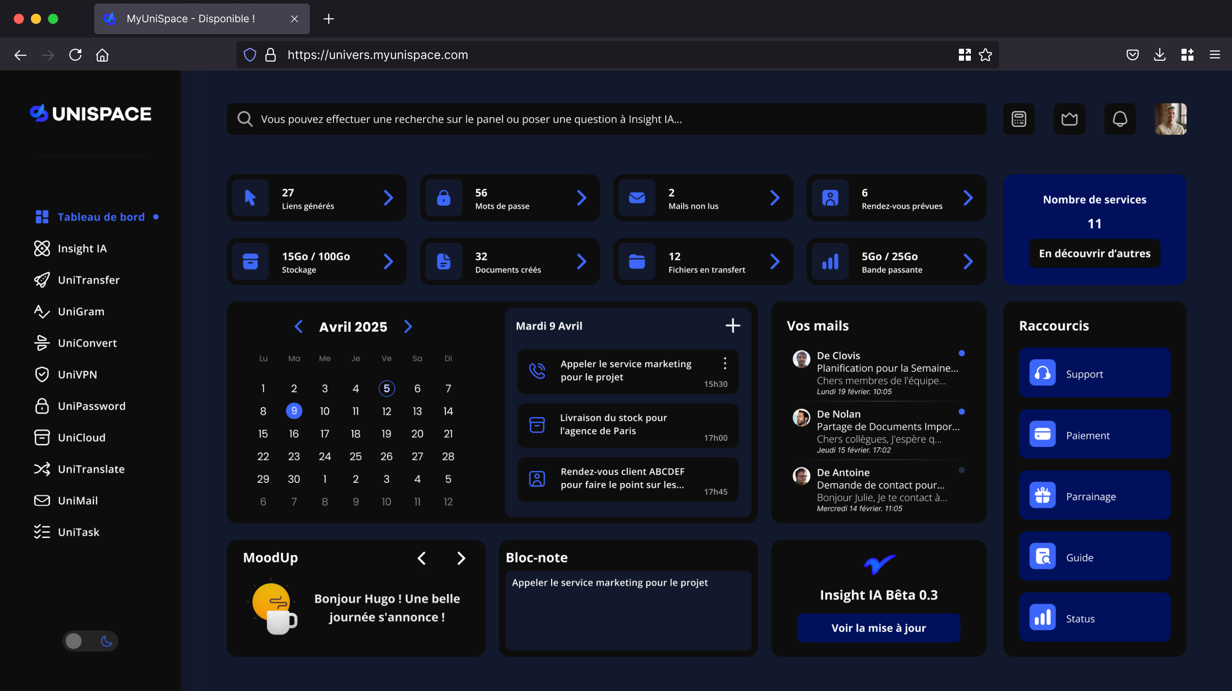Screen dimensions: 1232x691
Task: Open mail from Nolan
Action: click(x=878, y=431)
